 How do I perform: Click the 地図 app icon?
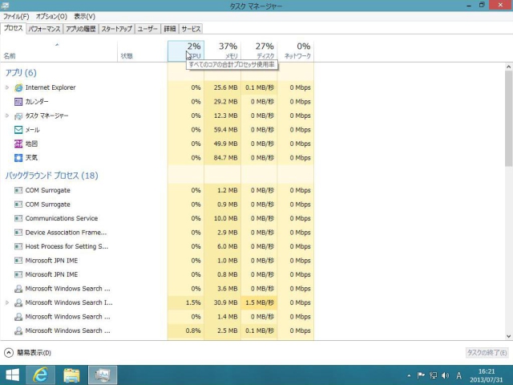[18, 144]
